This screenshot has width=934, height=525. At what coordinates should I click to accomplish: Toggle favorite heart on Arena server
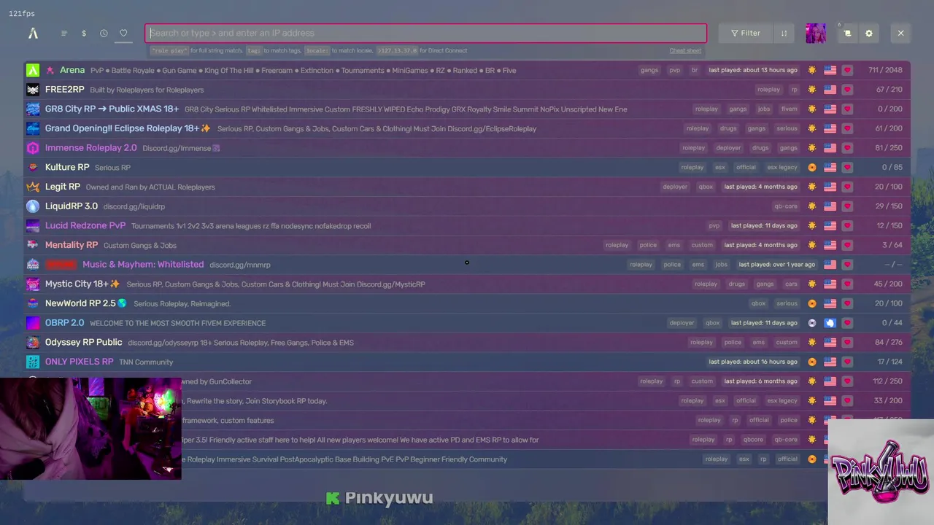[847, 70]
